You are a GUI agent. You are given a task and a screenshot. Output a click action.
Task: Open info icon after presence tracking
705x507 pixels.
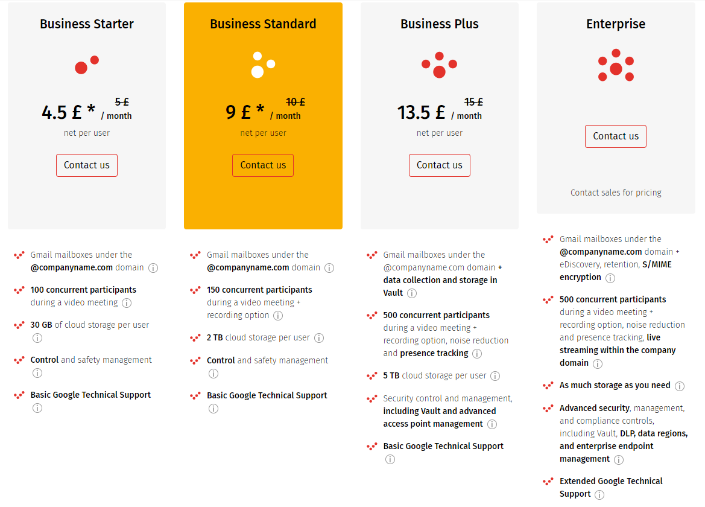tap(477, 354)
